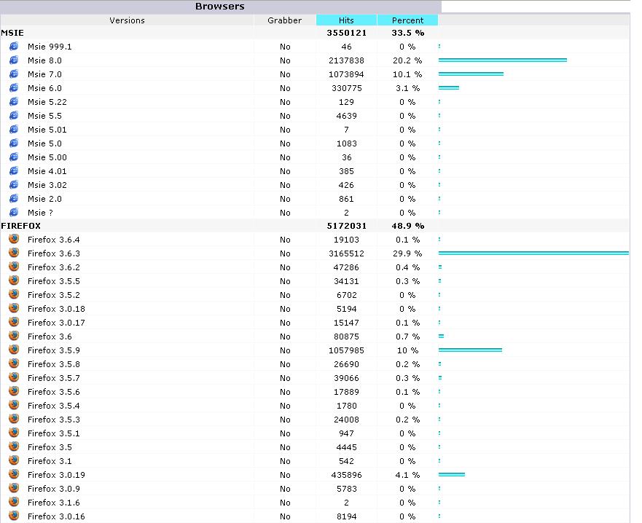Click the Msie 8.0 percentage bar
Screen dimensions: 642x523
(x=503, y=60)
